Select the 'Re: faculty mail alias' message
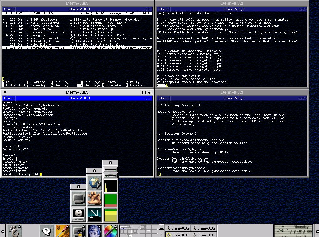 [77, 45]
